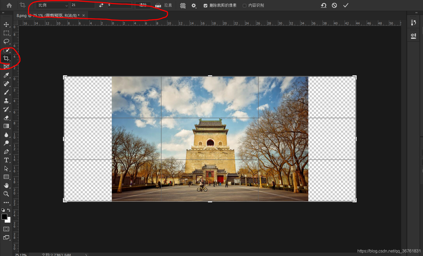Open the Crop tool preset picker

point(23,5)
